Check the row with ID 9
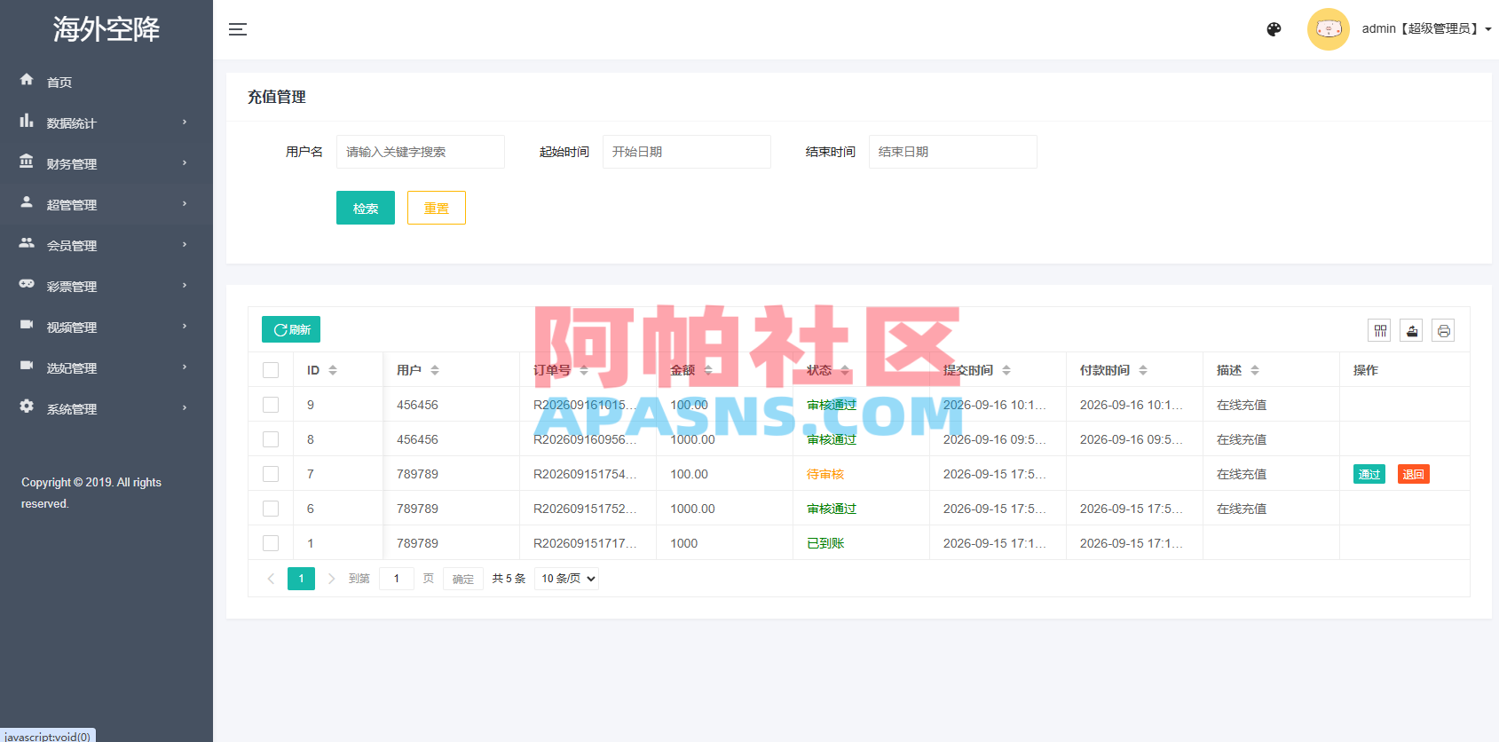The image size is (1499, 742). (271, 405)
